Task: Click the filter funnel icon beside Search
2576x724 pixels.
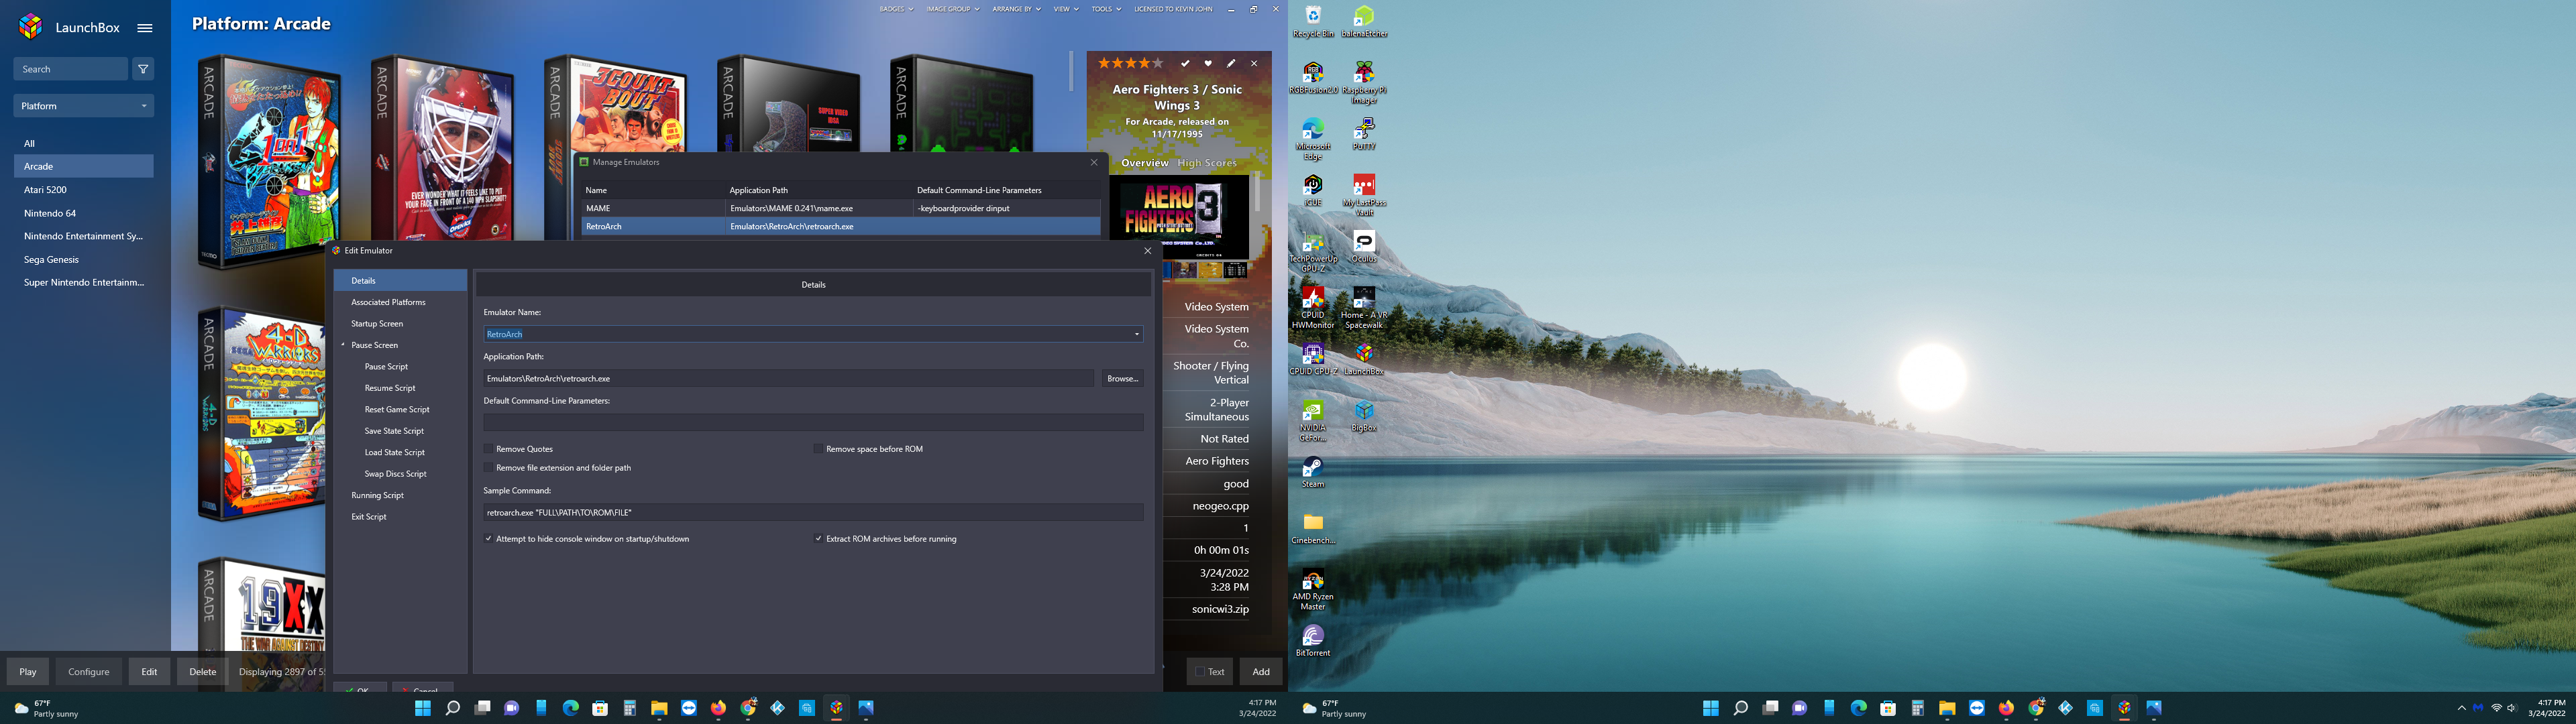Action: [x=143, y=69]
